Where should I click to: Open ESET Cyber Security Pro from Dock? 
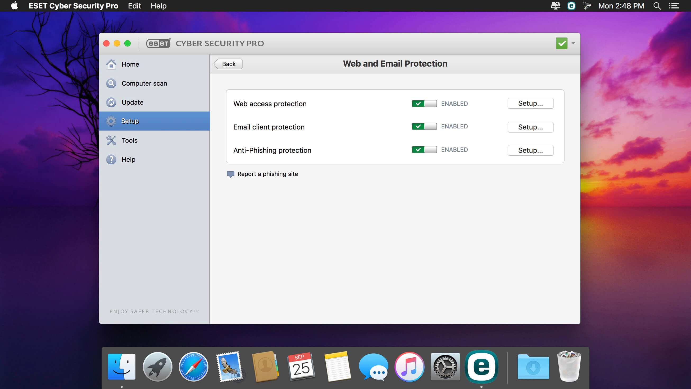point(481,367)
